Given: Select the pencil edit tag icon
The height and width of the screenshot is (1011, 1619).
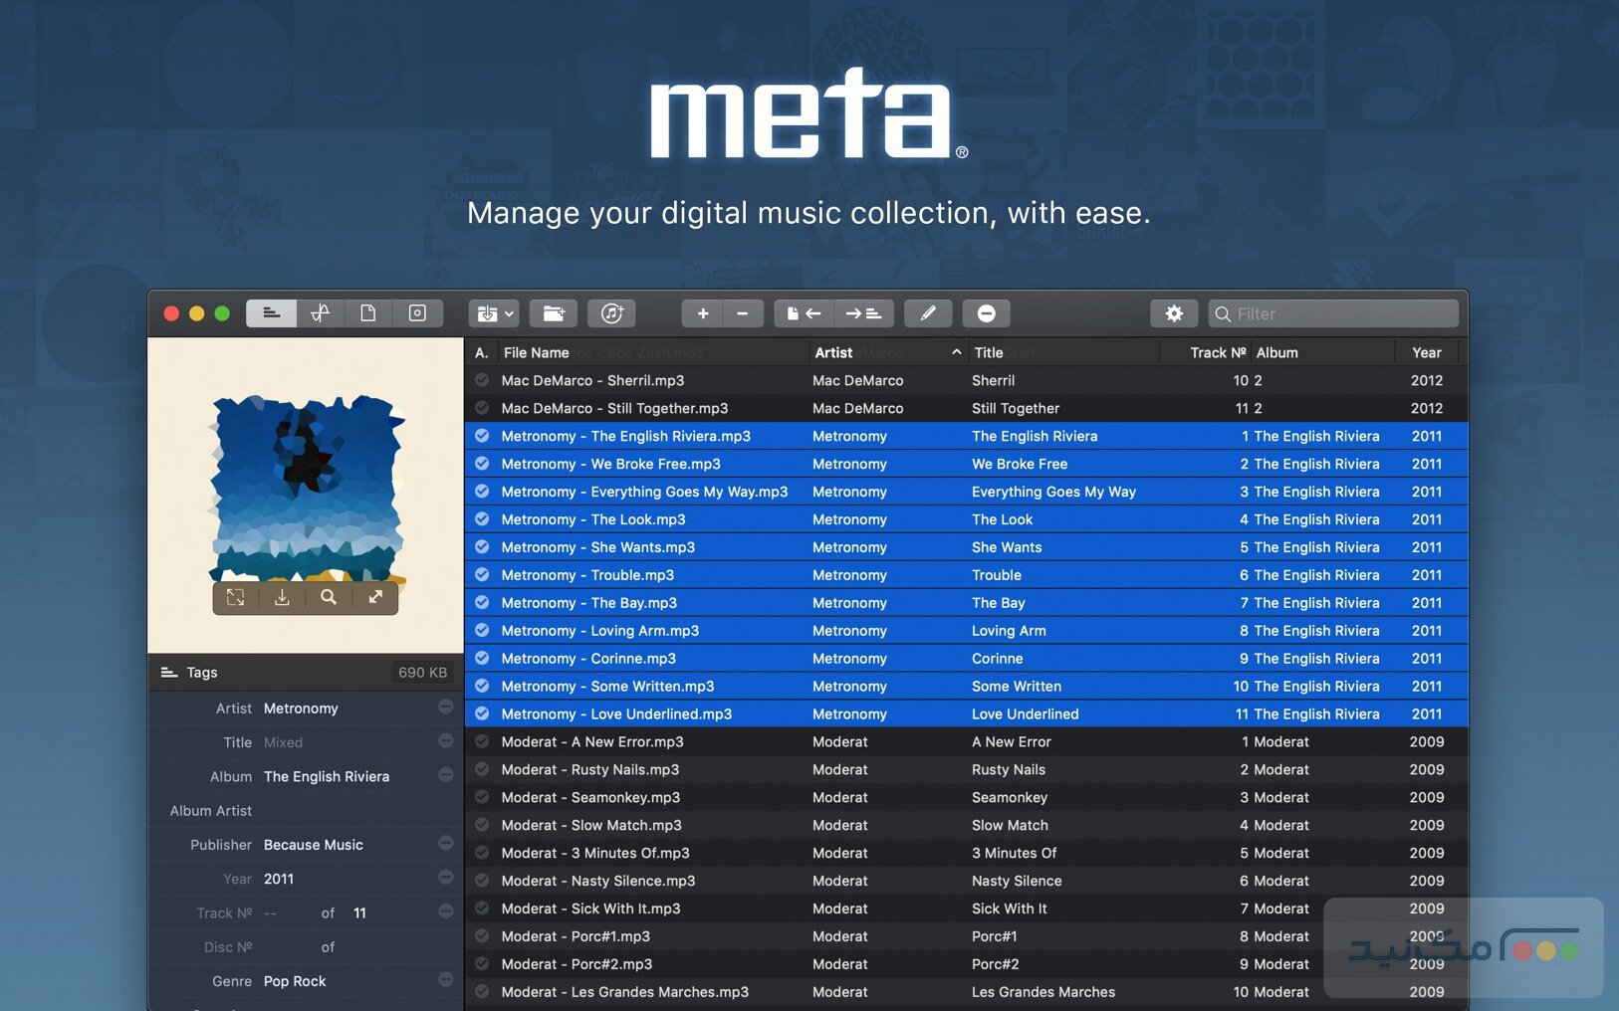Looking at the screenshot, I should click(928, 313).
